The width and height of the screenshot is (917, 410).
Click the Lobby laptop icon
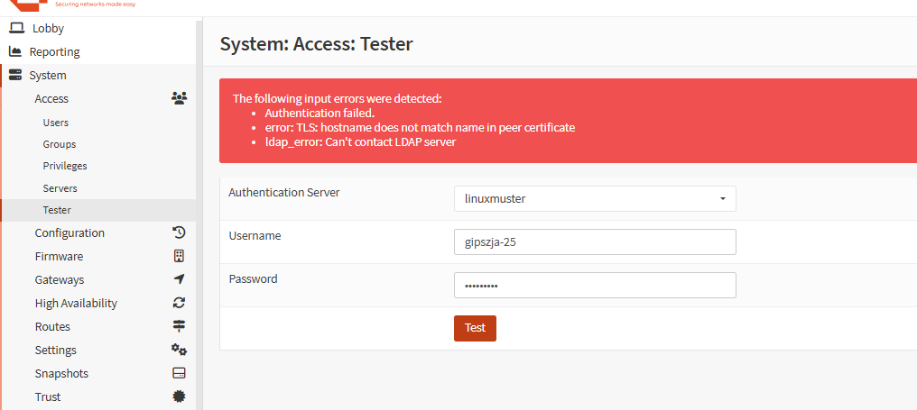coord(17,28)
